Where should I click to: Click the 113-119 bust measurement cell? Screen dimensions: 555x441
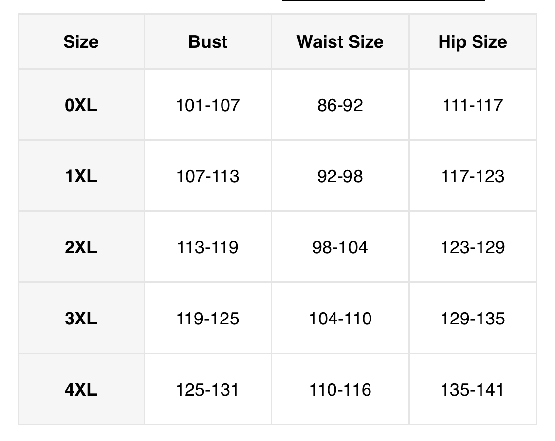(208, 247)
